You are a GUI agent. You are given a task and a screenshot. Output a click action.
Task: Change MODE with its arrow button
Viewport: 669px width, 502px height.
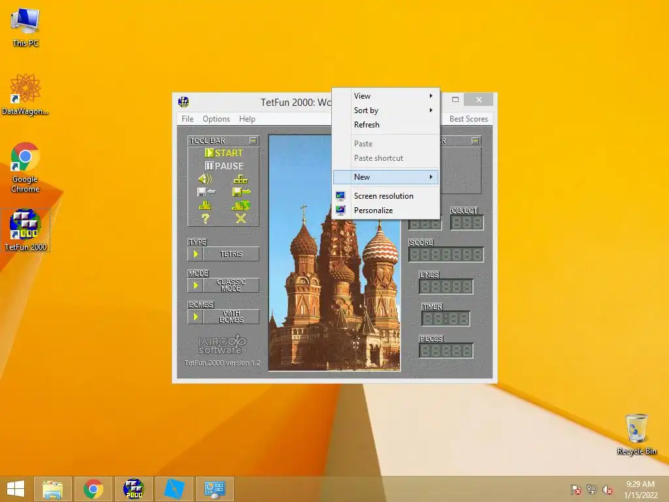pos(196,285)
